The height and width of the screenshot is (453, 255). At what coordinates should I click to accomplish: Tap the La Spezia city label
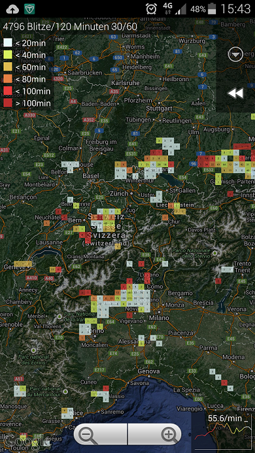coord(186,389)
